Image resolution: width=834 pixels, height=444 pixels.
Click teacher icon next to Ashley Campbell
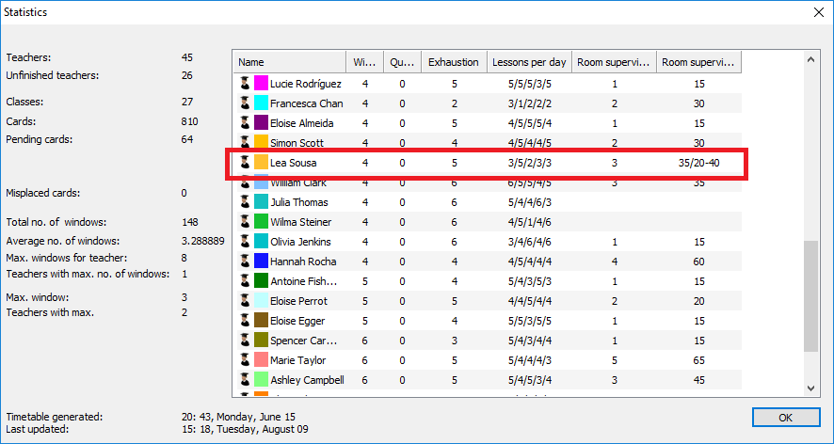244,380
